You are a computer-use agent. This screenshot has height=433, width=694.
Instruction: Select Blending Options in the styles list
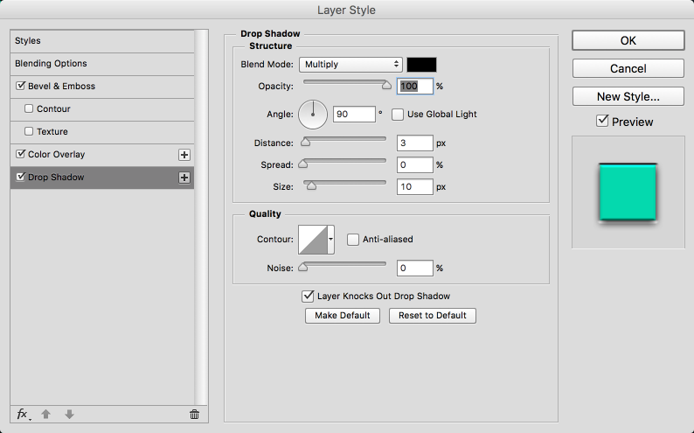click(x=51, y=64)
